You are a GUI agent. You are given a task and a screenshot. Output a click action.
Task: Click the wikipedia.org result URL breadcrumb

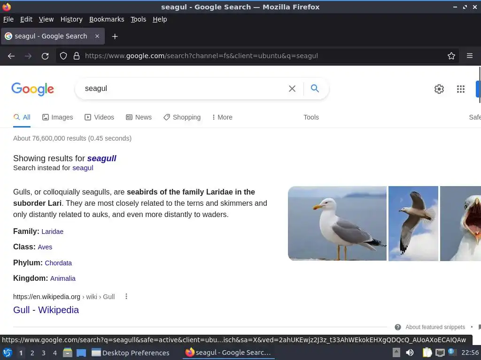pyautogui.click(x=64, y=297)
